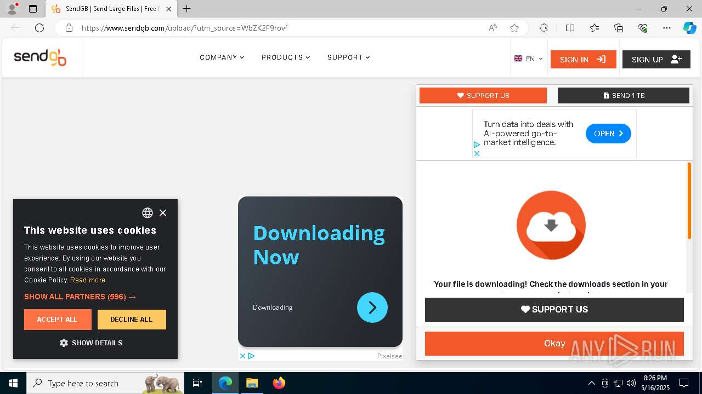Toggle split screen view
The height and width of the screenshot is (394, 702).
[570, 28]
